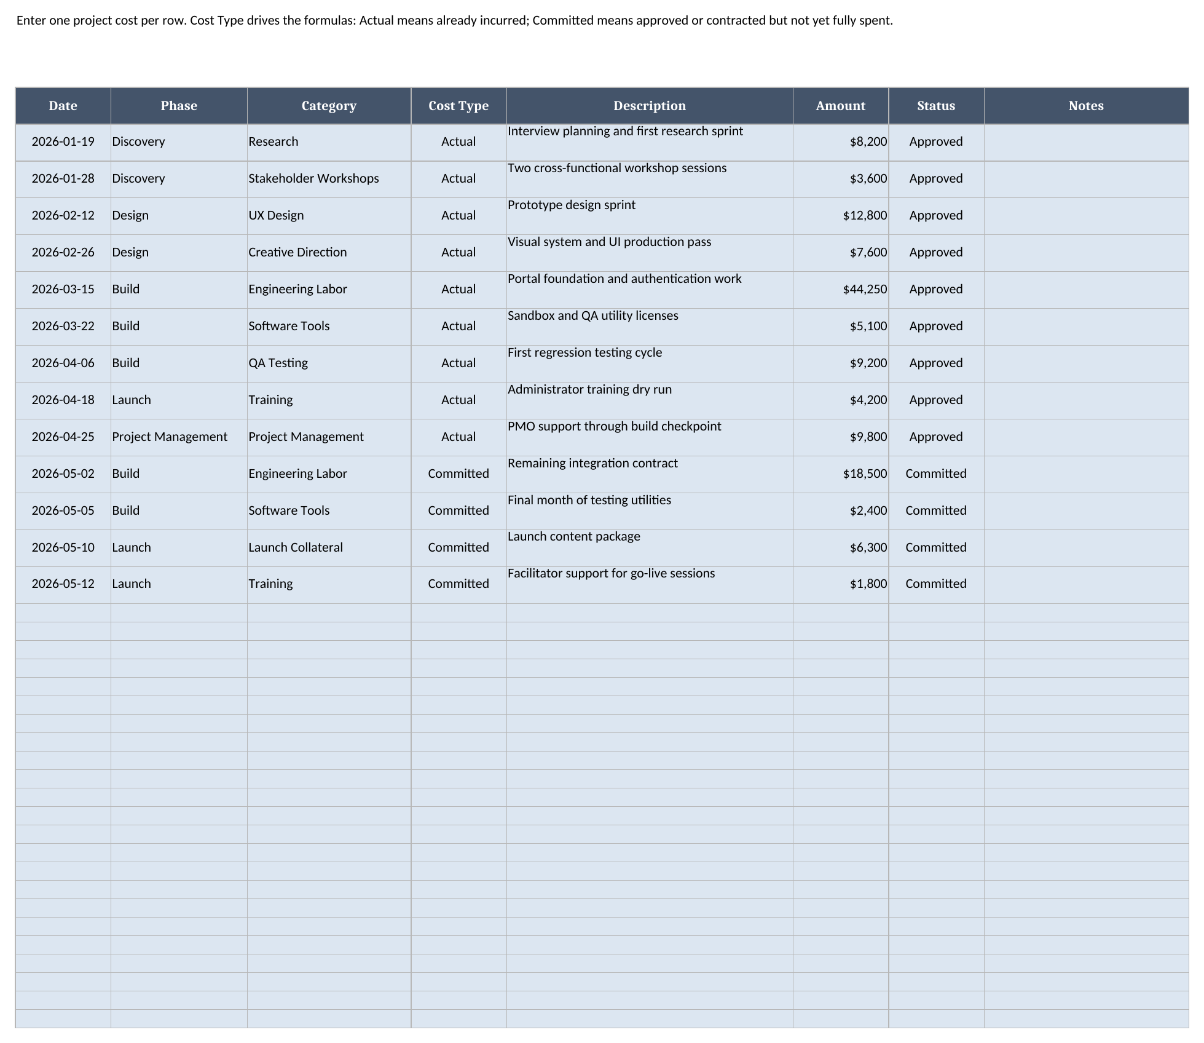Click the Project Management phase cell

click(x=179, y=437)
